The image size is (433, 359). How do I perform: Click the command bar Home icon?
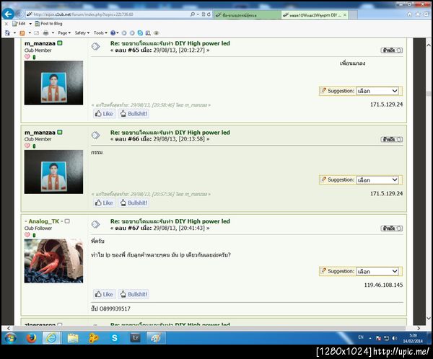tap(7, 33)
